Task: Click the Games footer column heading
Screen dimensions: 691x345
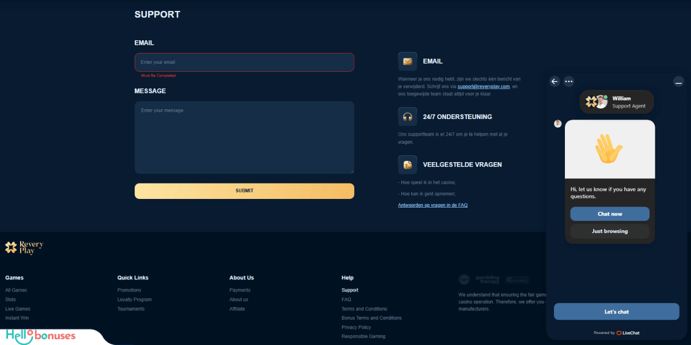Action: click(x=14, y=278)
